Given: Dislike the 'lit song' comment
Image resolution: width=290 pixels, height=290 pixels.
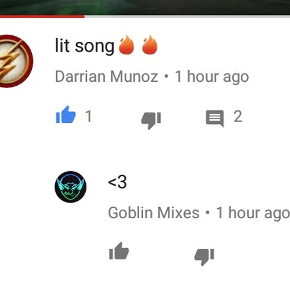Looking at the screenshot, I should point(151,120).
